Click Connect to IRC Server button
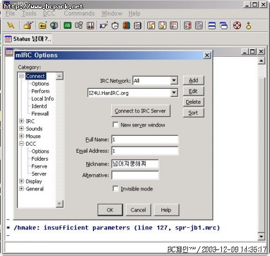The width and height of the screenshot is (270, 256). (x=140, y=111)
